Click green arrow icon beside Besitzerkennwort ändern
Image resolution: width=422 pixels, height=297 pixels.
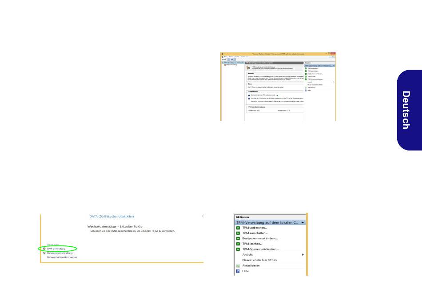coord(238,239)
